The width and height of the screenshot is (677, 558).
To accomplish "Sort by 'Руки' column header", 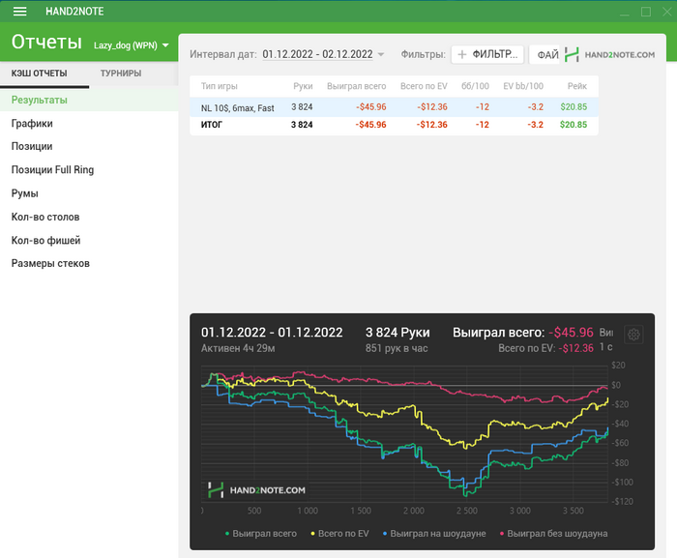I will 303,86.
